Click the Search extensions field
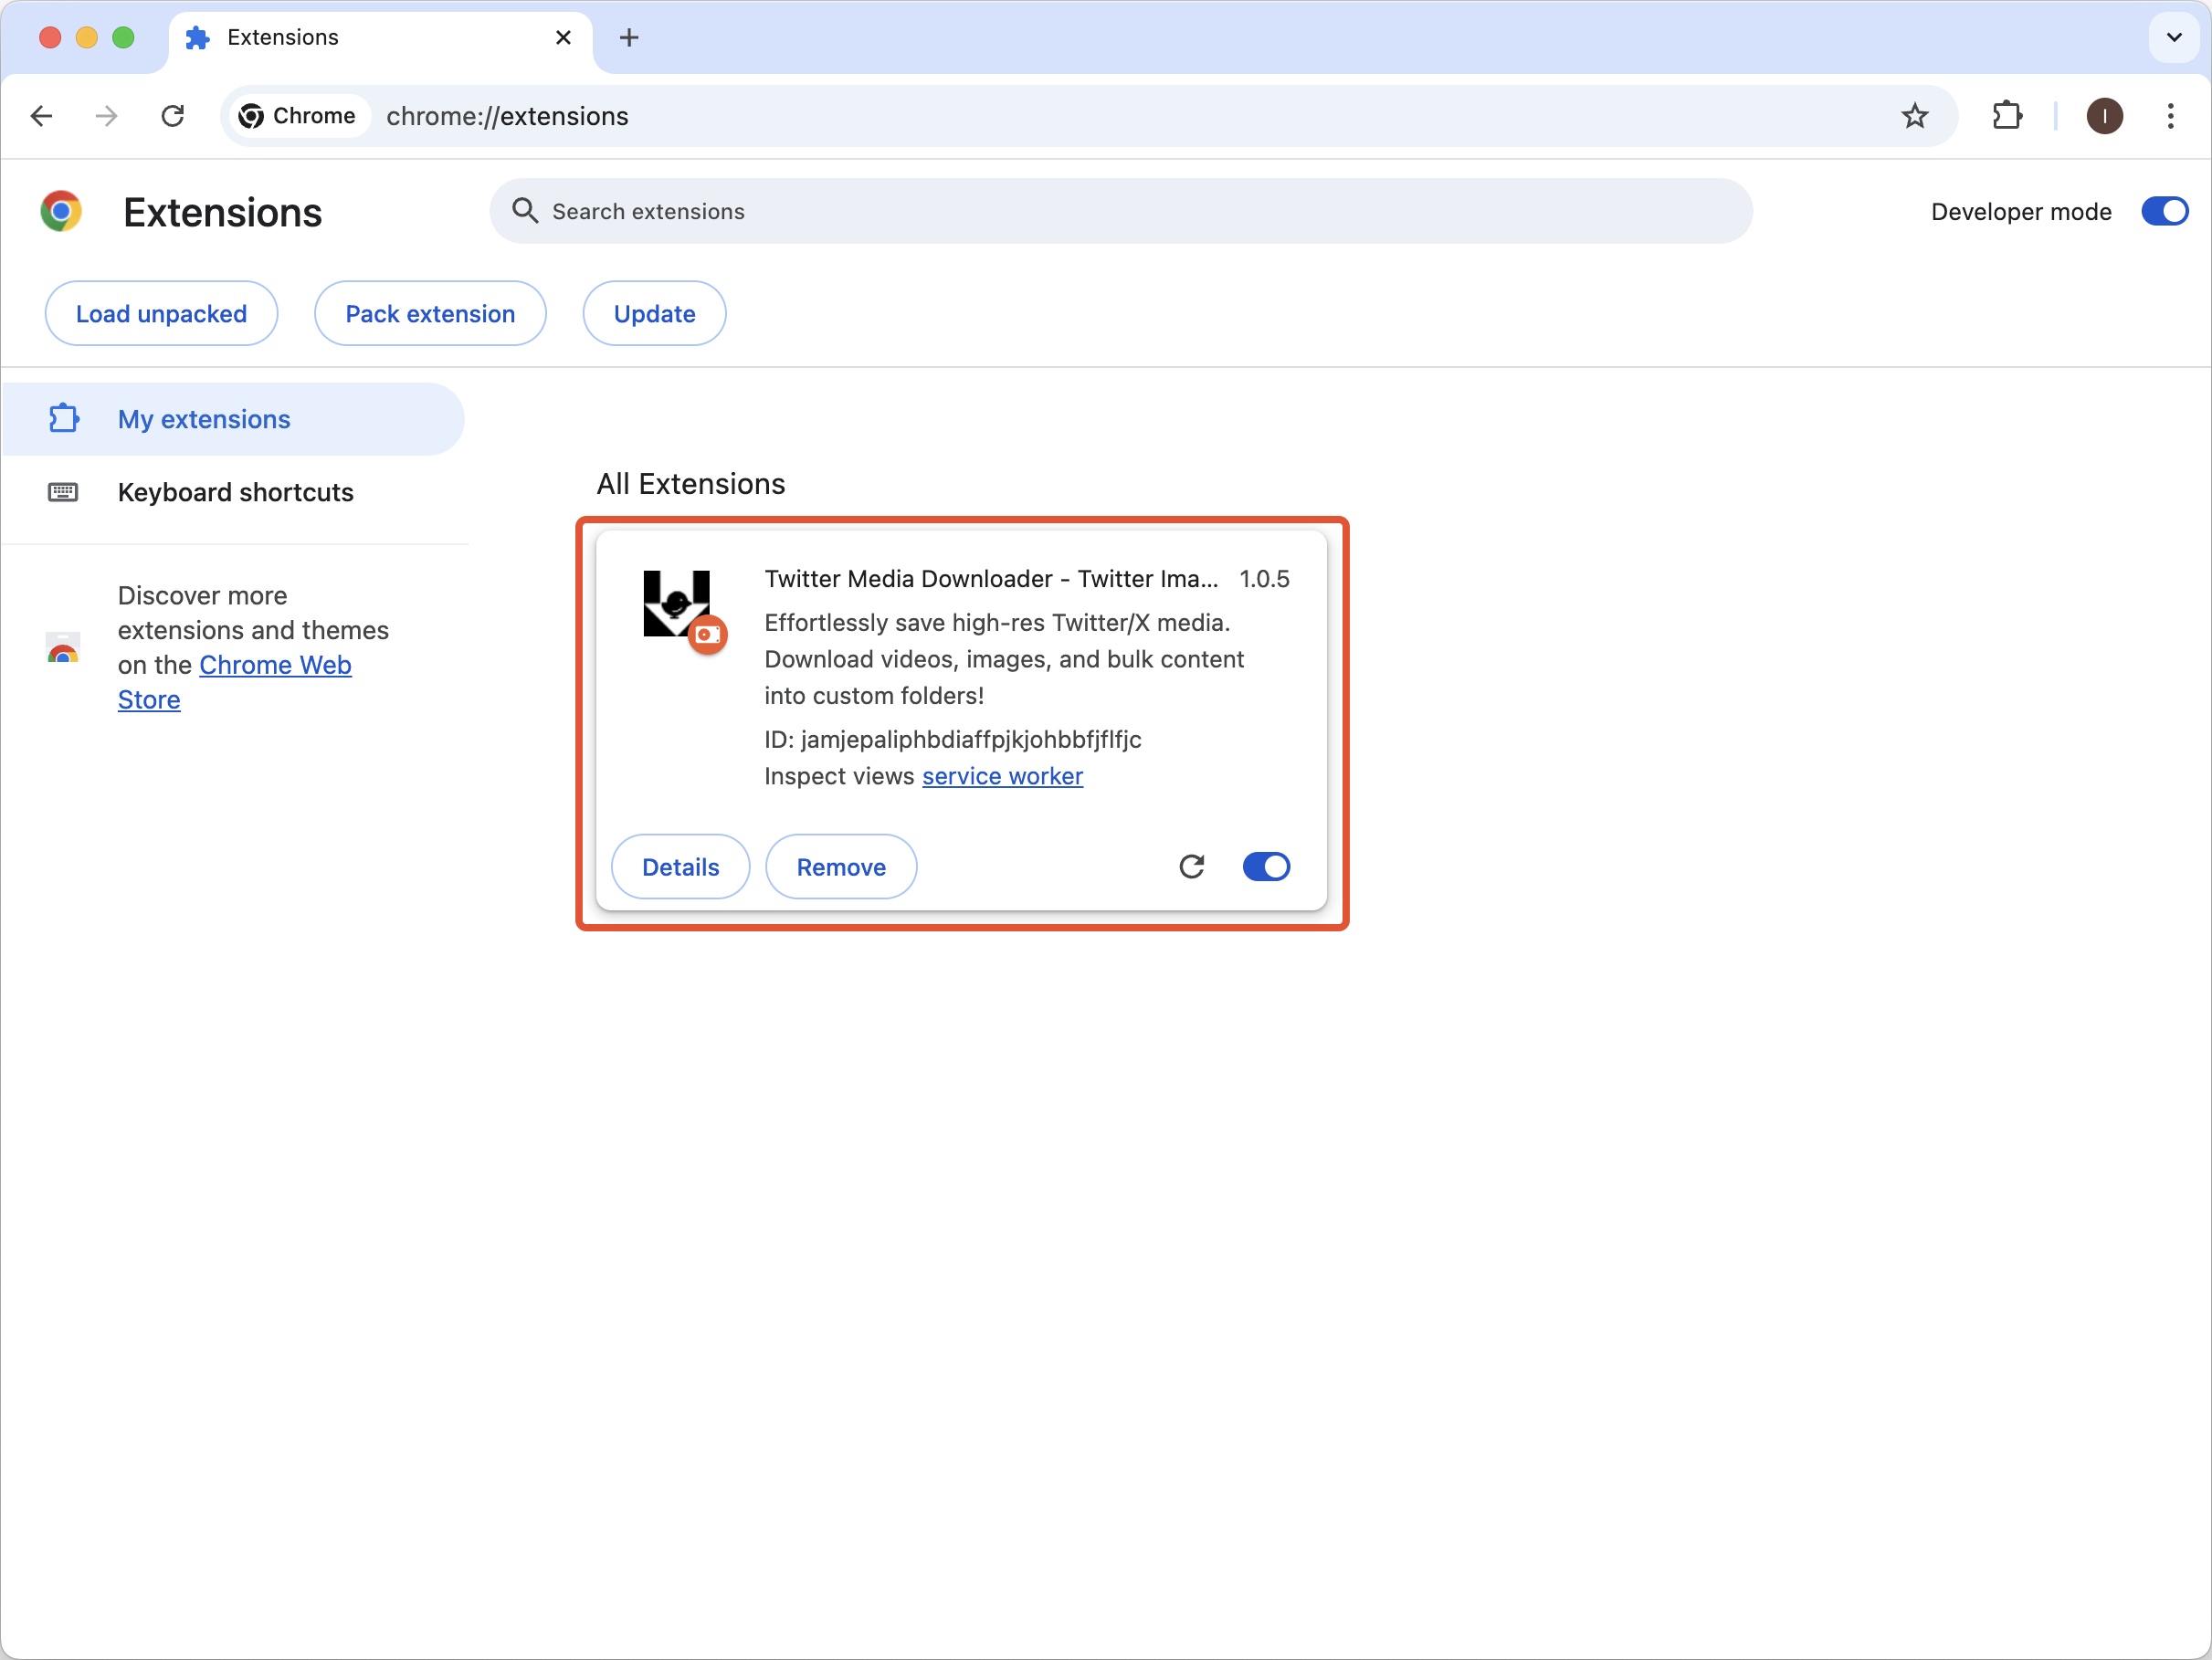 tap(1120, 211)
